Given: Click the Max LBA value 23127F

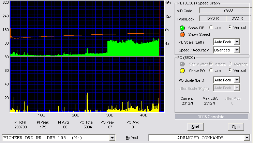Looking at the screenshot, I should [210, 103].
